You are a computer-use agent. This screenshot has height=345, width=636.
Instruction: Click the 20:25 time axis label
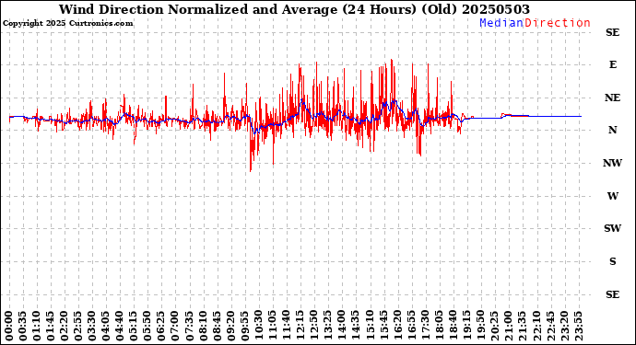(x=494, y=326)
